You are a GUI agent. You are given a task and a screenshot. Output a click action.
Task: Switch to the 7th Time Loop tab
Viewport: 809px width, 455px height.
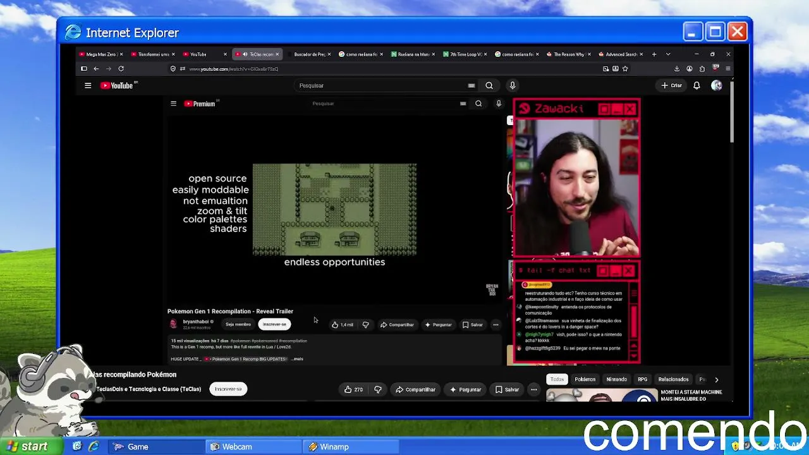pyautogui.click(x=466, y=54)
